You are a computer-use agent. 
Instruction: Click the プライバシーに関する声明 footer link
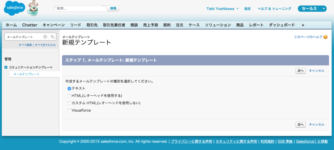coord(191,142)
